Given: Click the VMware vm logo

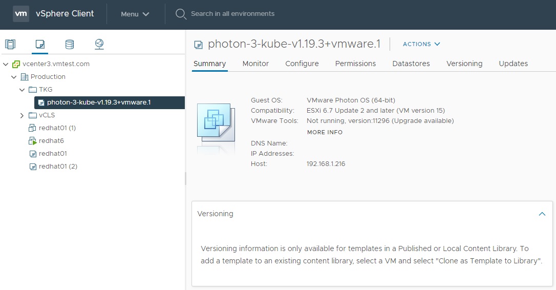Looking at the screenshot, I should coord(21,14).
